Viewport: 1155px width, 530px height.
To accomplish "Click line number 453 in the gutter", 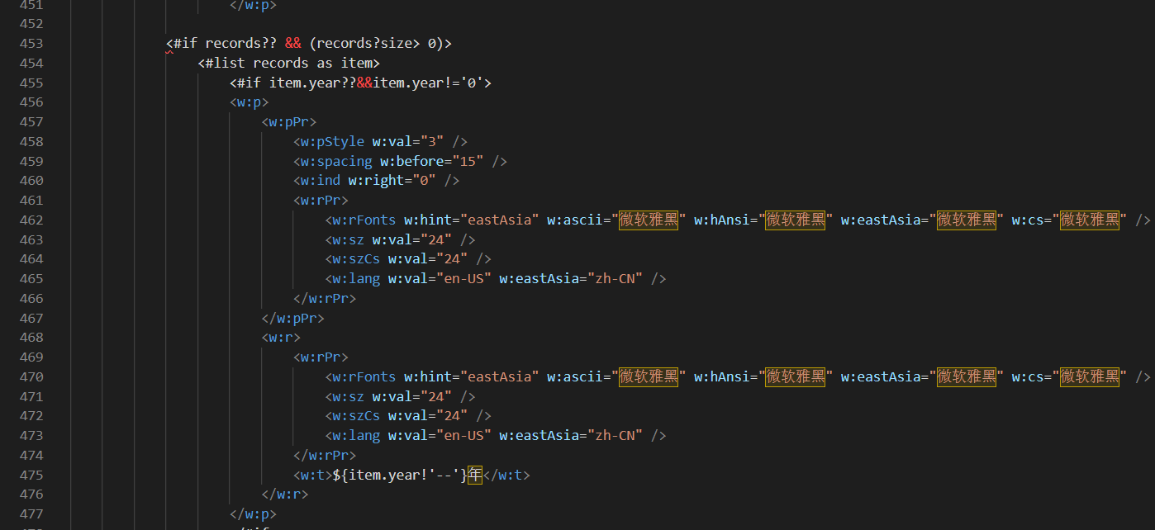I will point(30,43).
